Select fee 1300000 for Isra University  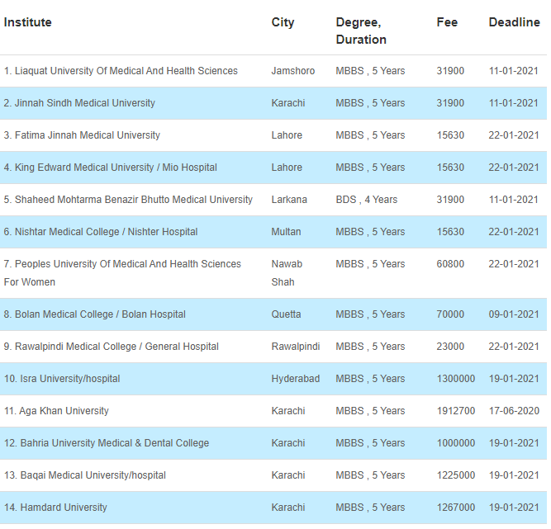tap(456, 379)
